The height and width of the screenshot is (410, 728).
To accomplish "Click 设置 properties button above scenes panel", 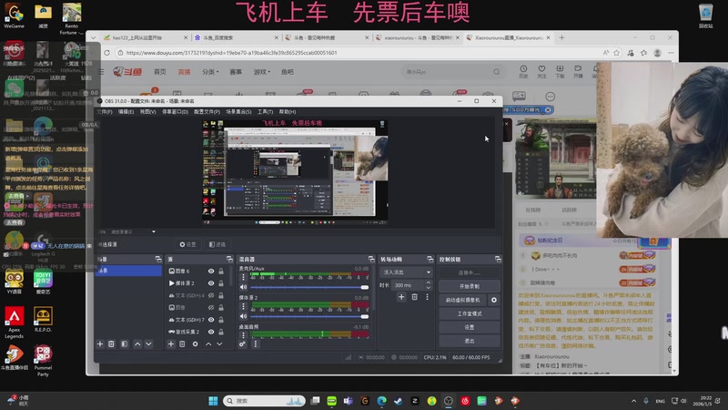I will pos(187,244).
